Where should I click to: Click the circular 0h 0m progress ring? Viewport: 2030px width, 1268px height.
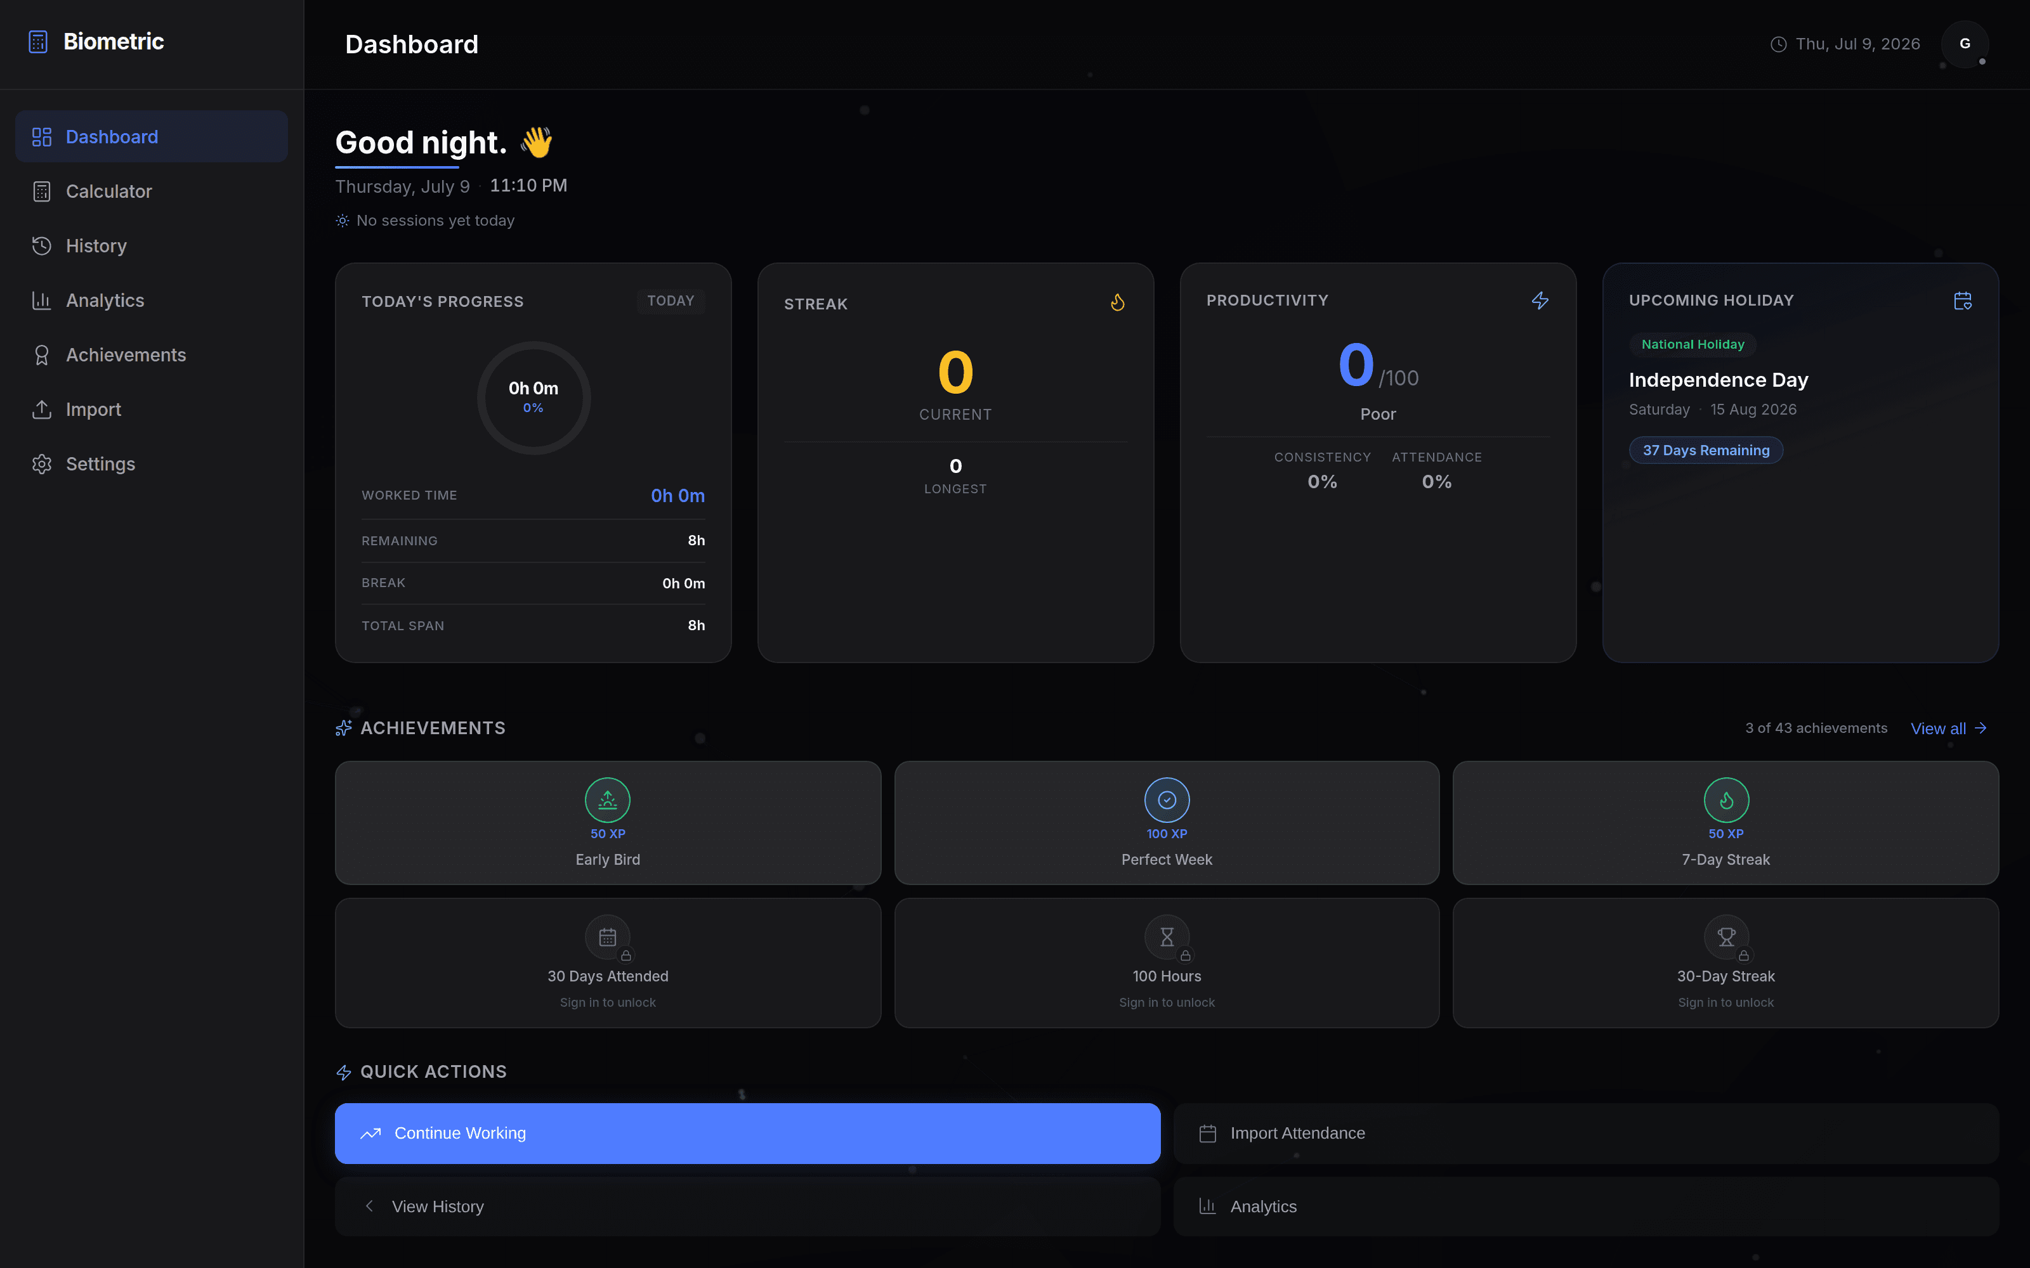pos(534,398)
